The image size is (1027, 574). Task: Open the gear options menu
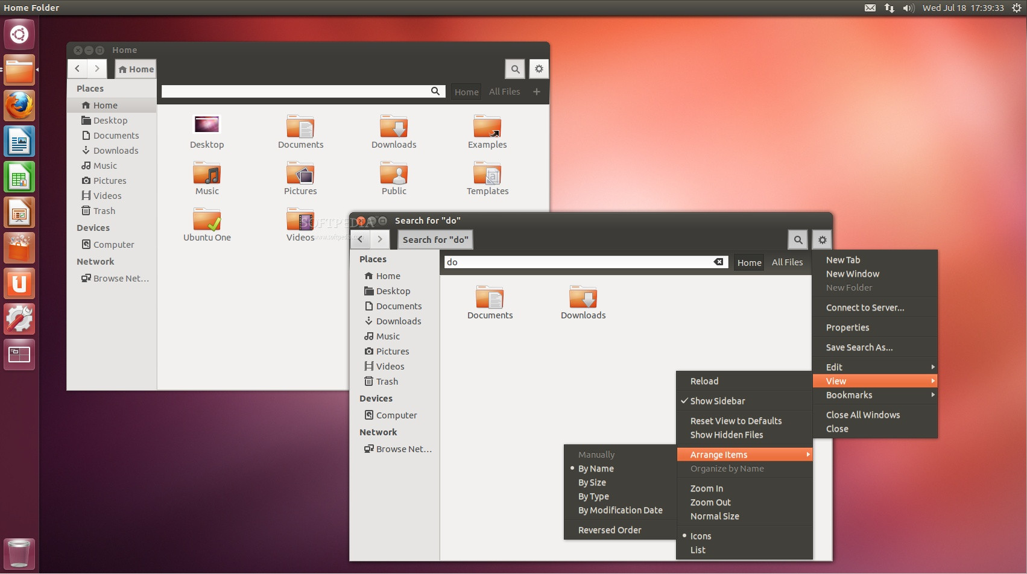click(822, 239)
